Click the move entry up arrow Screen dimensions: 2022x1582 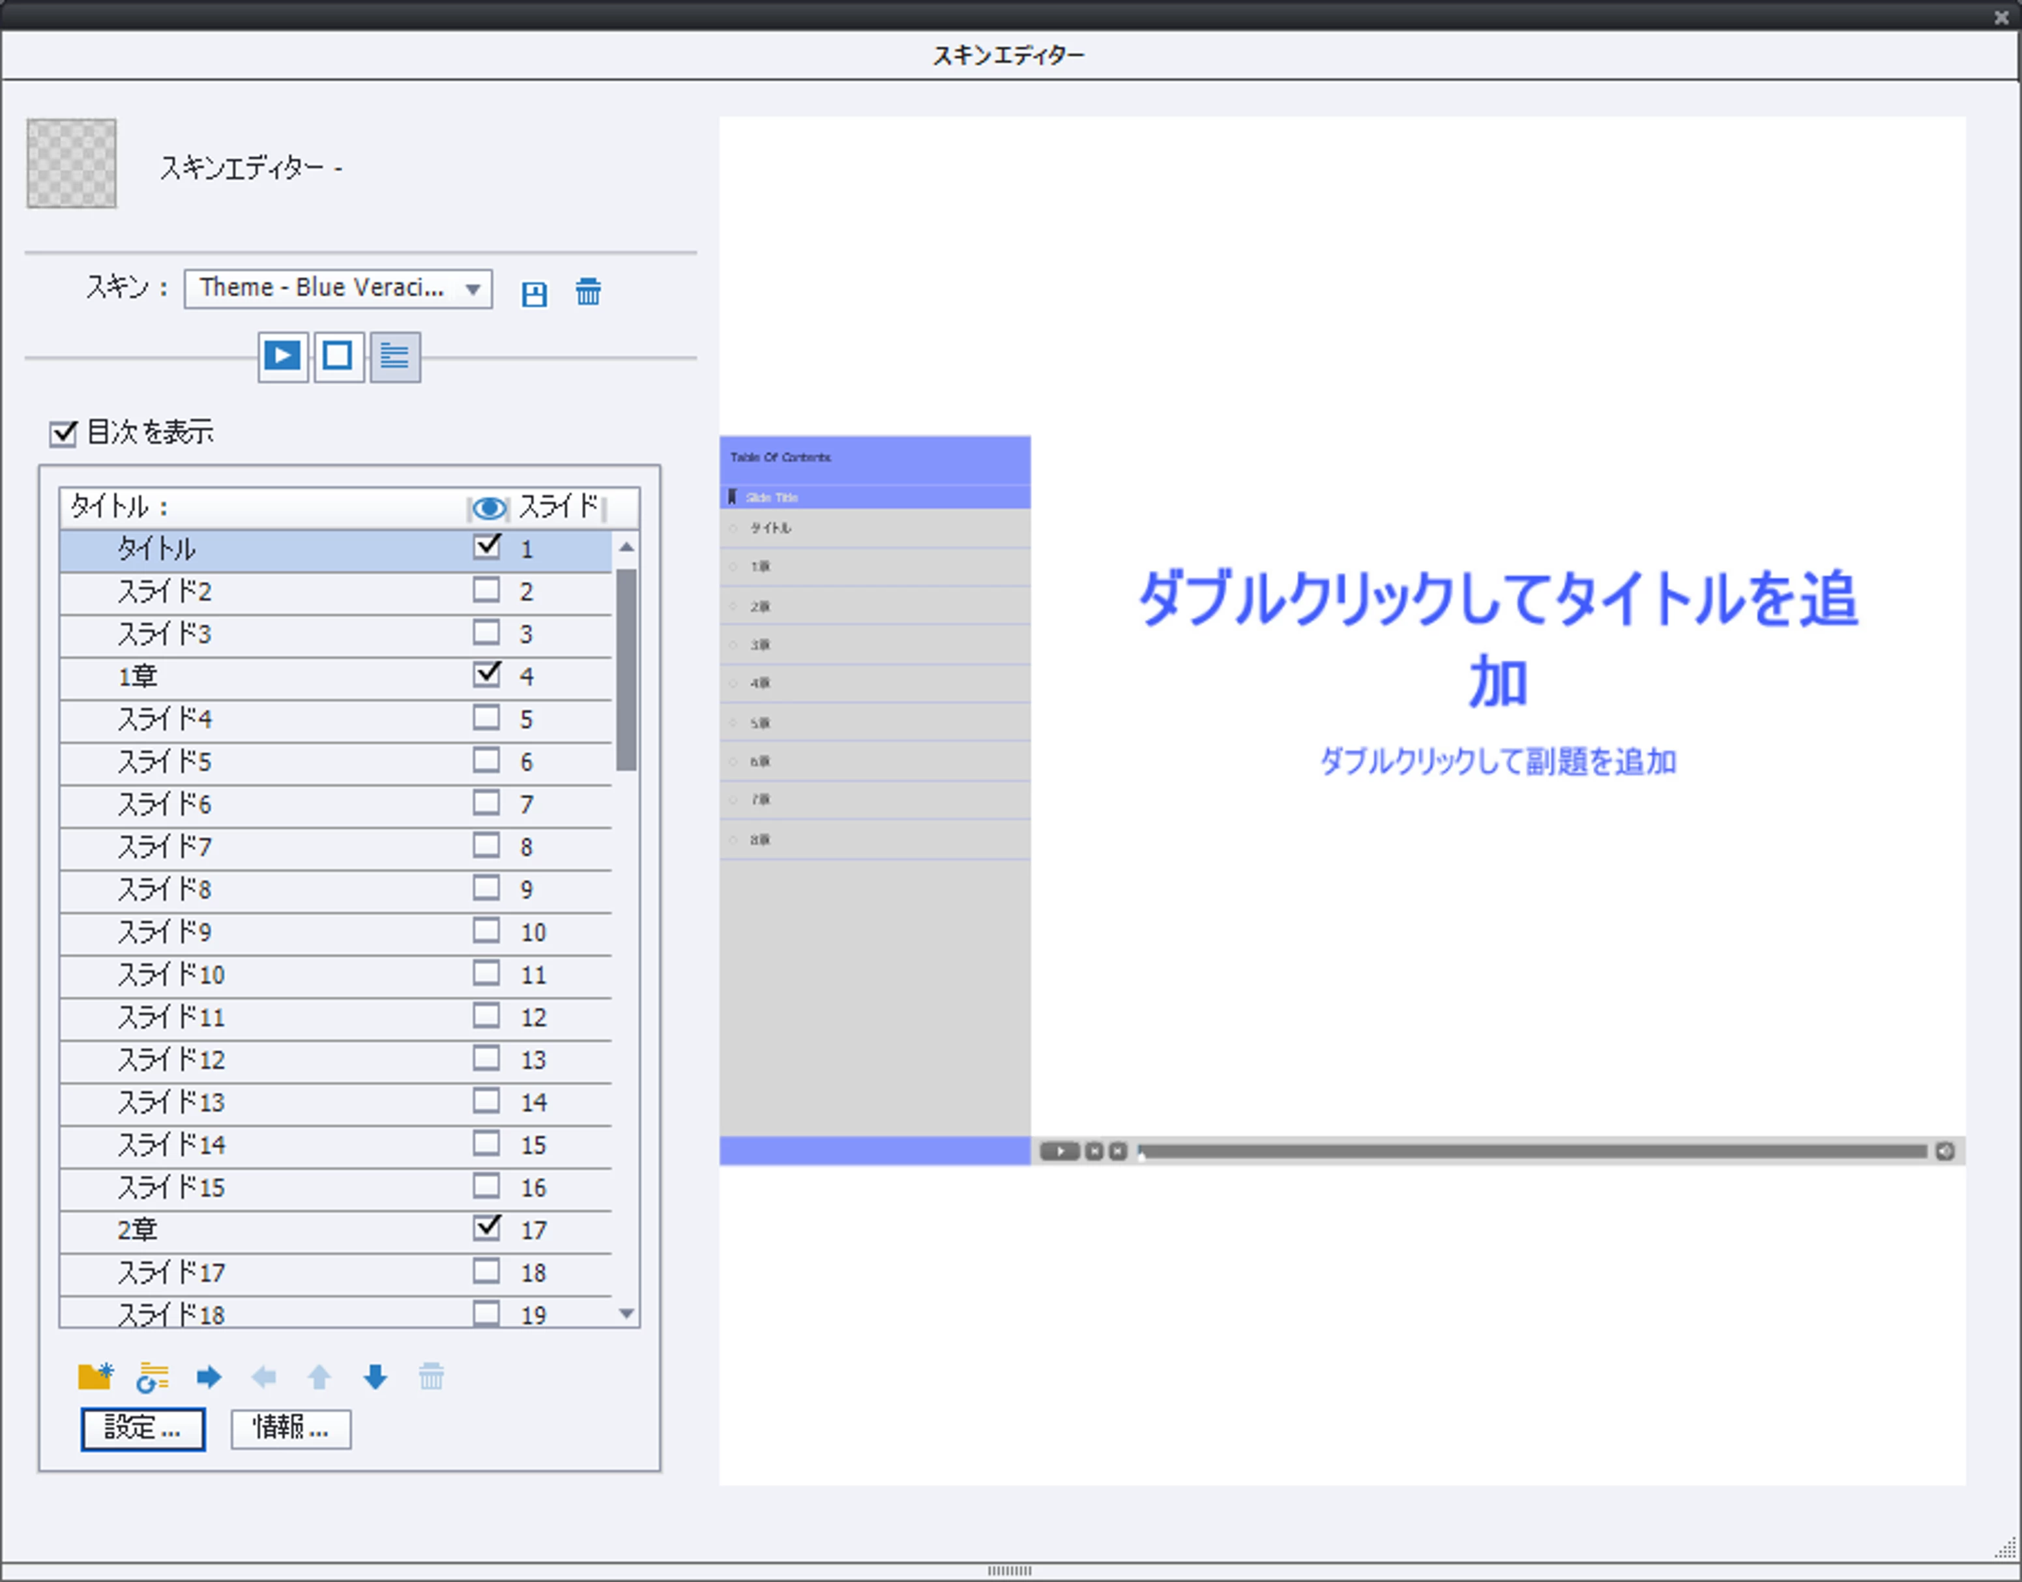pyautogui.click(x=319, y=1377)
